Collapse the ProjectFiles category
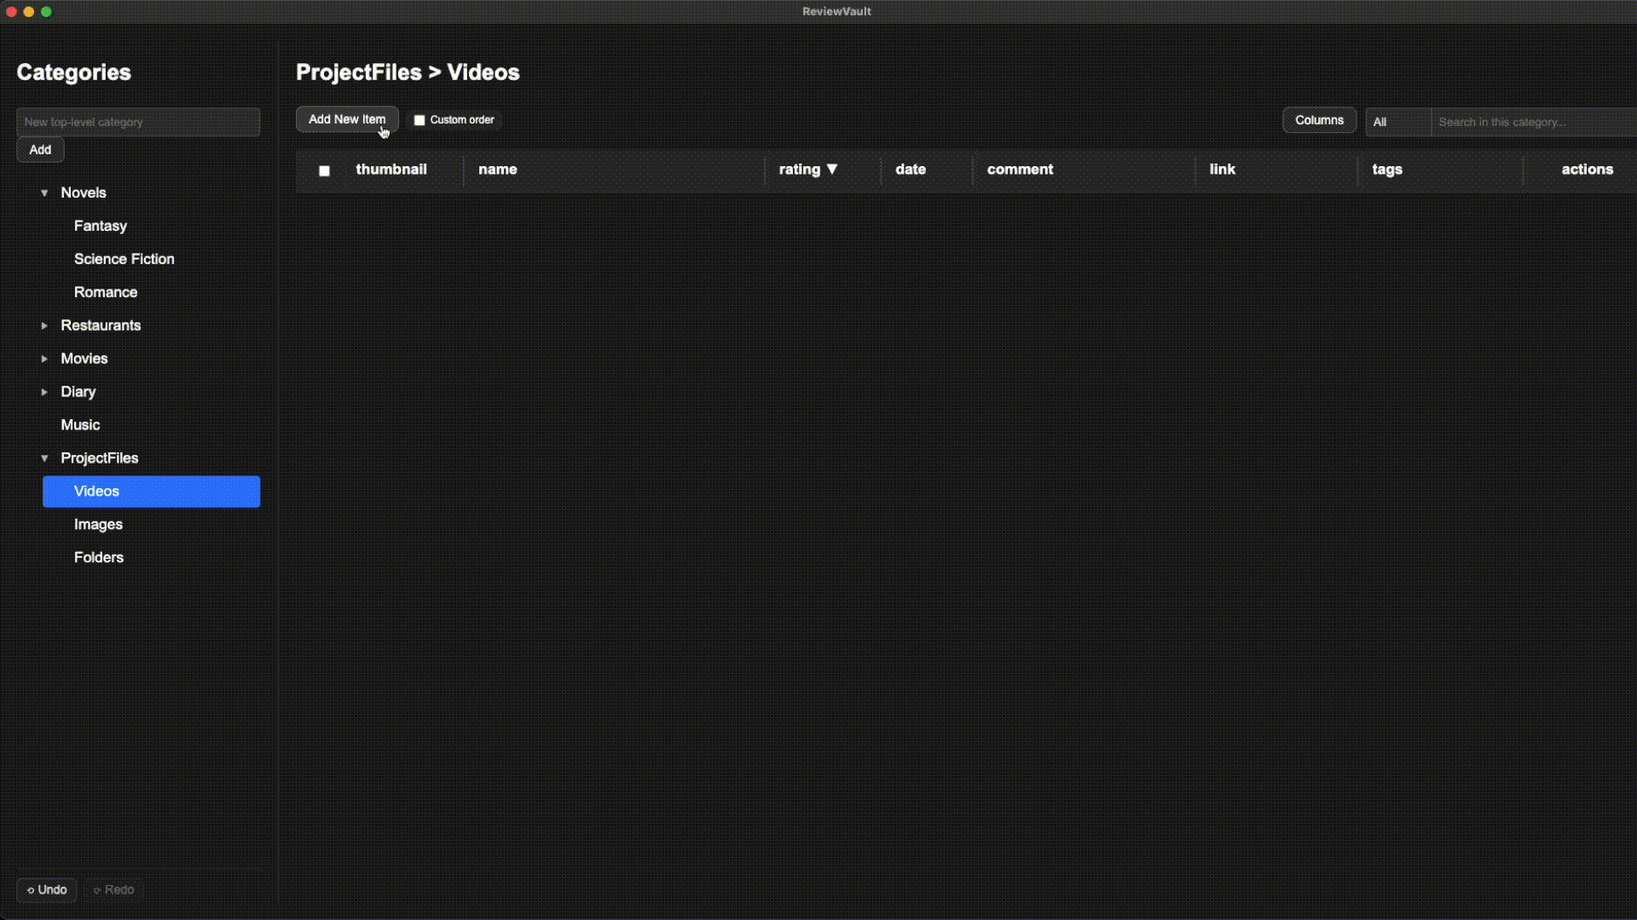 click(x=44, y=458)
